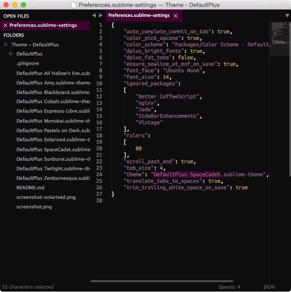Click the "dplus_fat_tabs" false value

point(185,58)
